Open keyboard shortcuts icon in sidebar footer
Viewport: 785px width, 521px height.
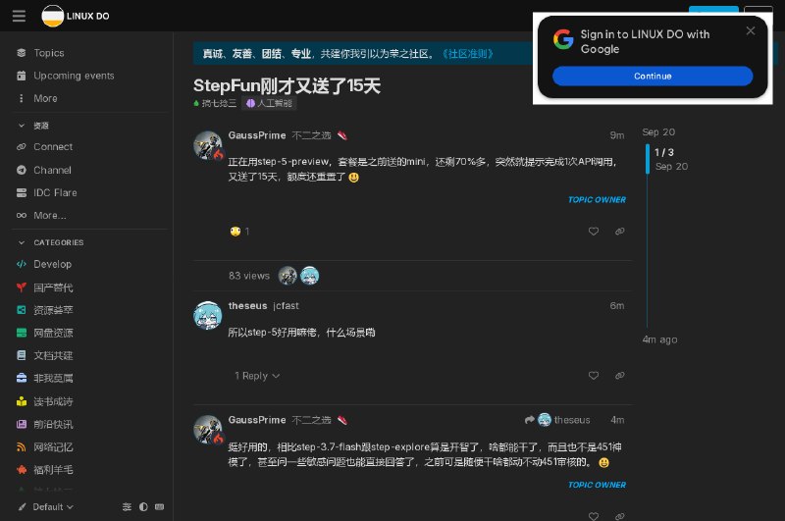(159, 507)
